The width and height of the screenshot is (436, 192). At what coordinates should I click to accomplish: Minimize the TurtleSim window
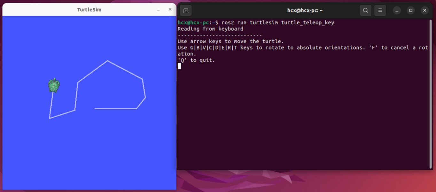click(x=158, y=10)
